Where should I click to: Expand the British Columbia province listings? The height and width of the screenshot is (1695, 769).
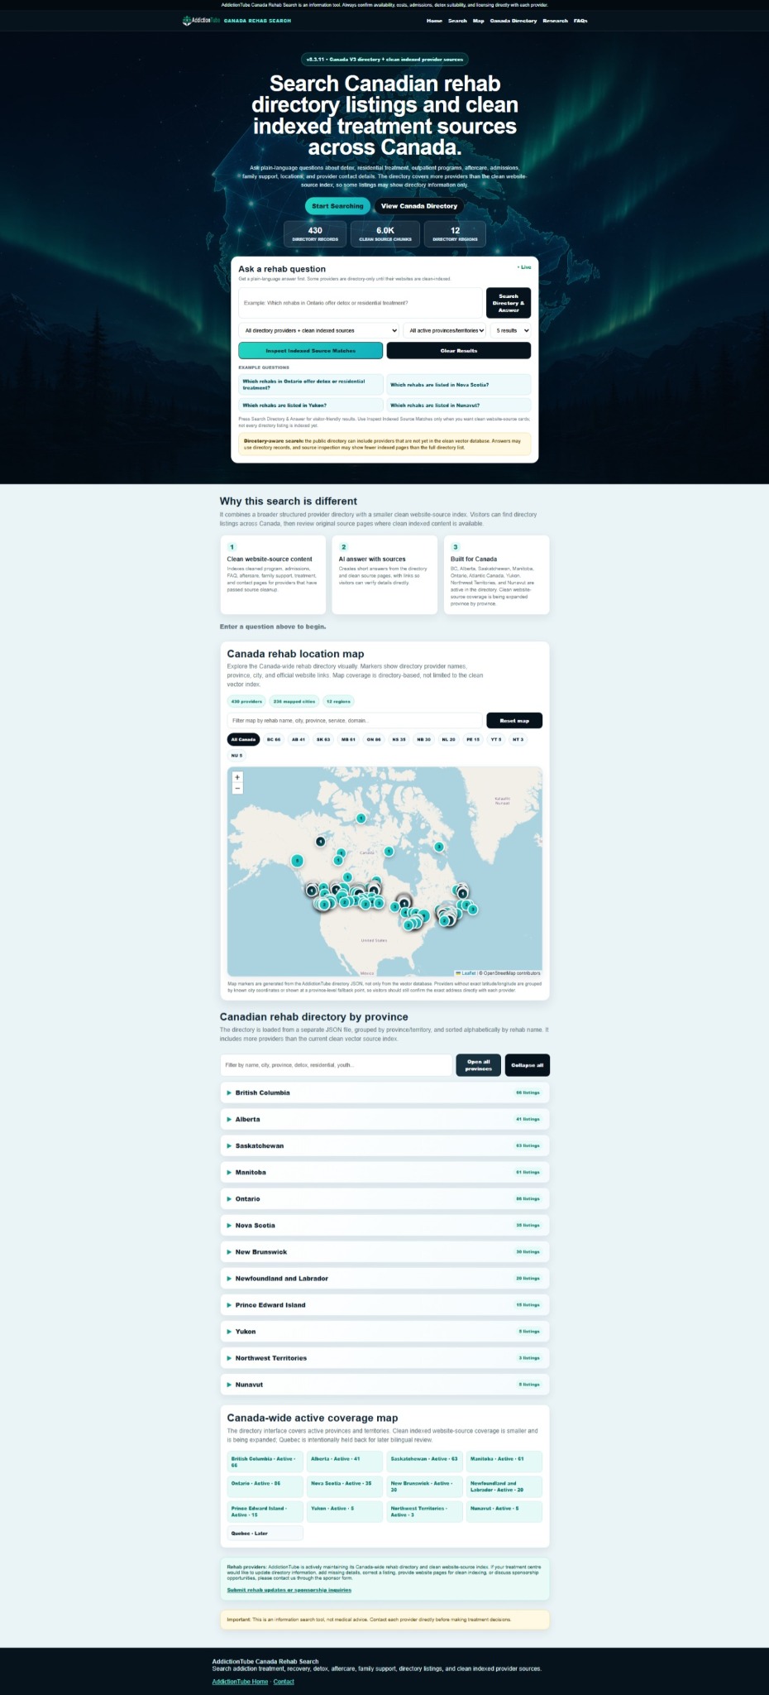point(384,1092)
